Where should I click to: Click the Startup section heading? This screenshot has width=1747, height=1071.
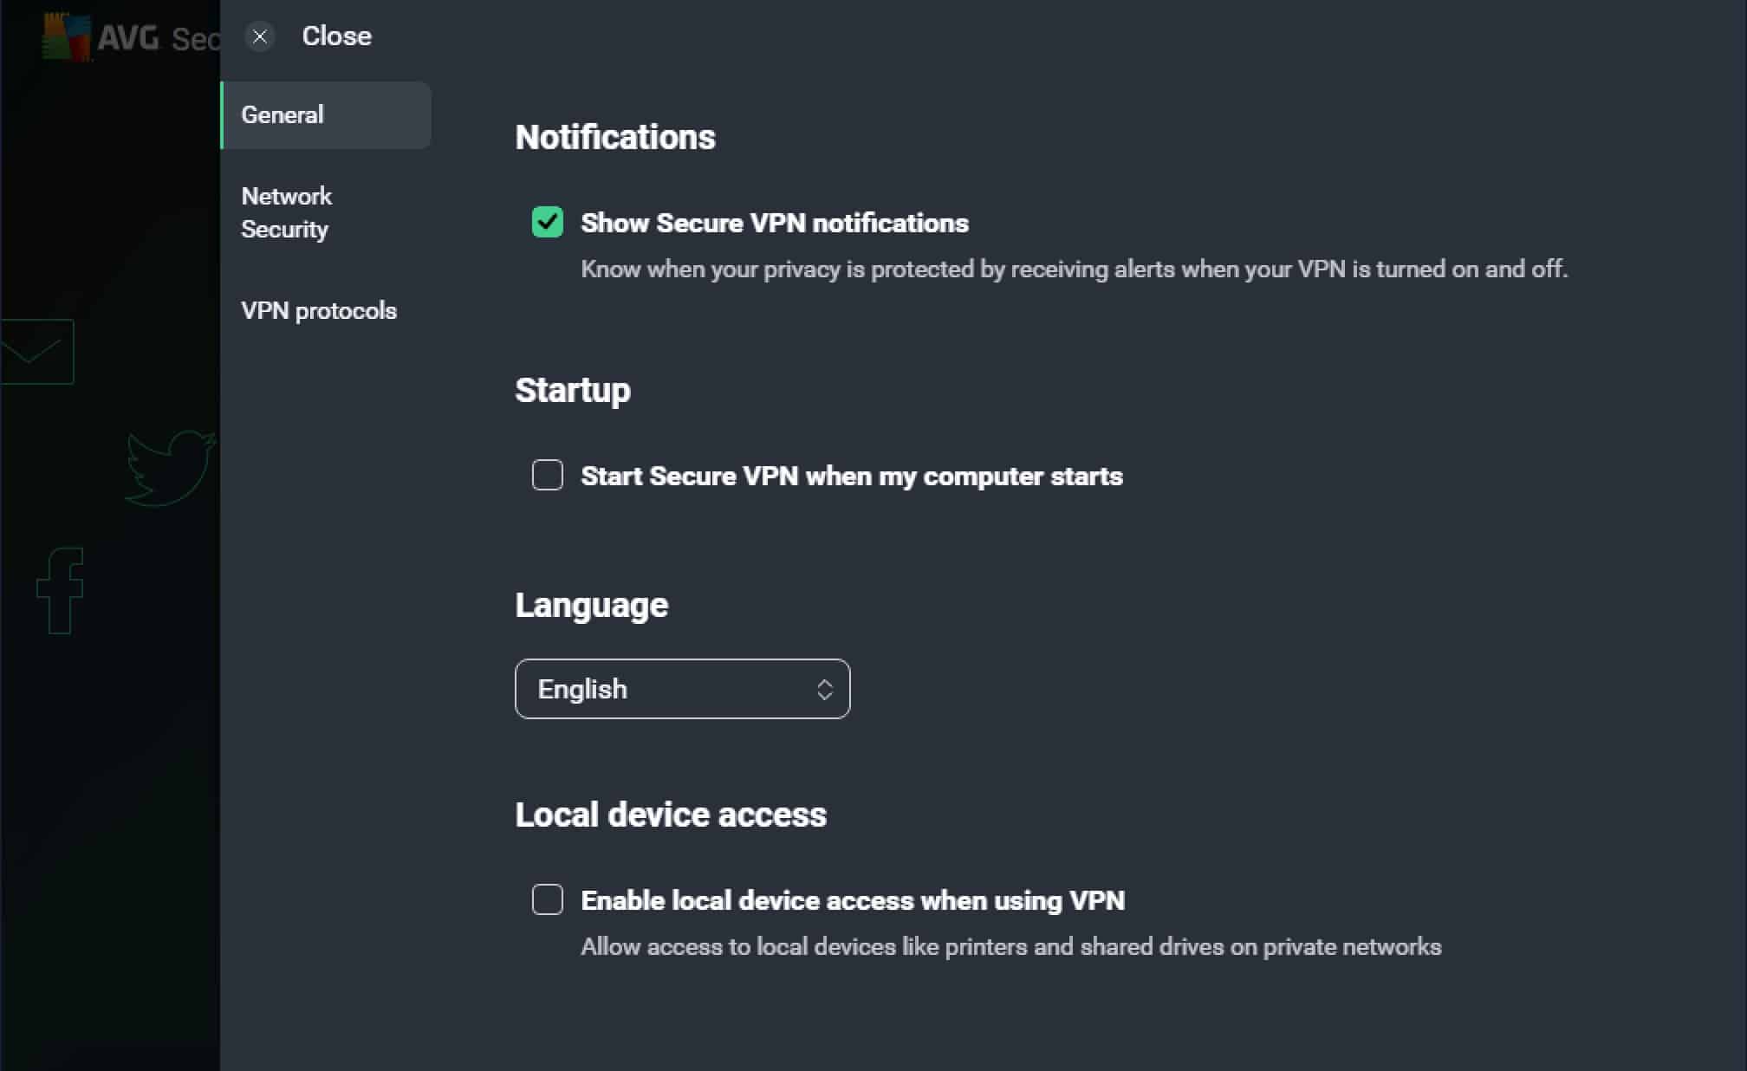[x=573, y=390]
